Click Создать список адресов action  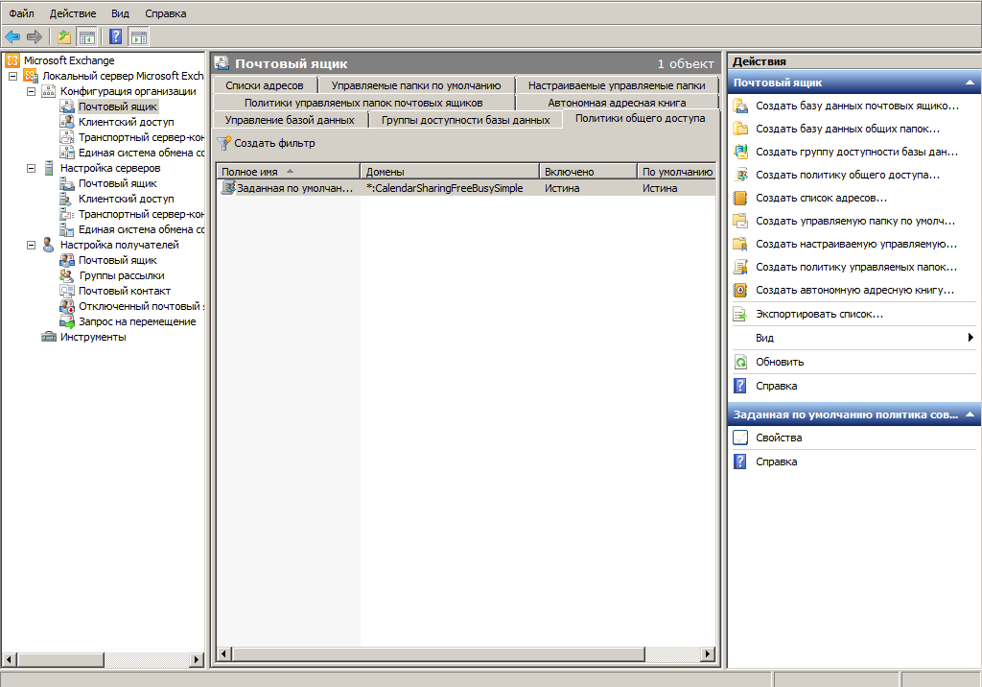coord(820,198)
